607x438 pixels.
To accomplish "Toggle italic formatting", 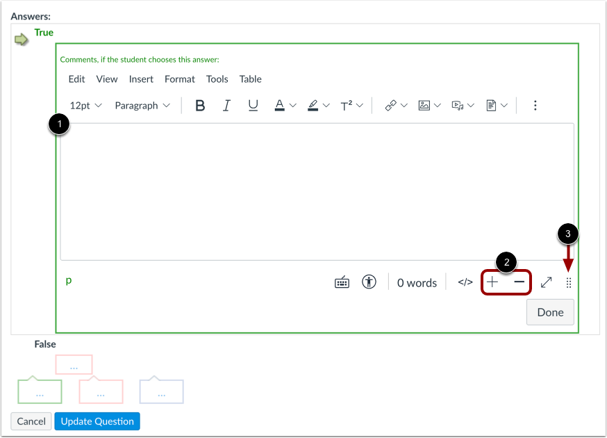I will [226, 106].
